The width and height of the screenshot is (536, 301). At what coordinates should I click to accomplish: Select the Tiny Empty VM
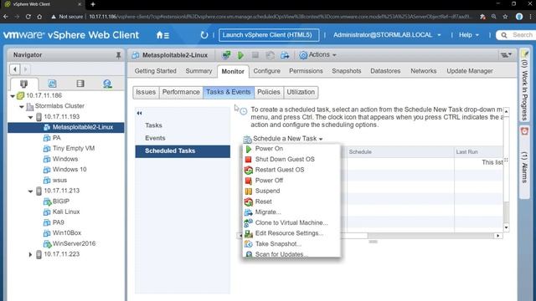pyautogui.click(x=74, y=148)
